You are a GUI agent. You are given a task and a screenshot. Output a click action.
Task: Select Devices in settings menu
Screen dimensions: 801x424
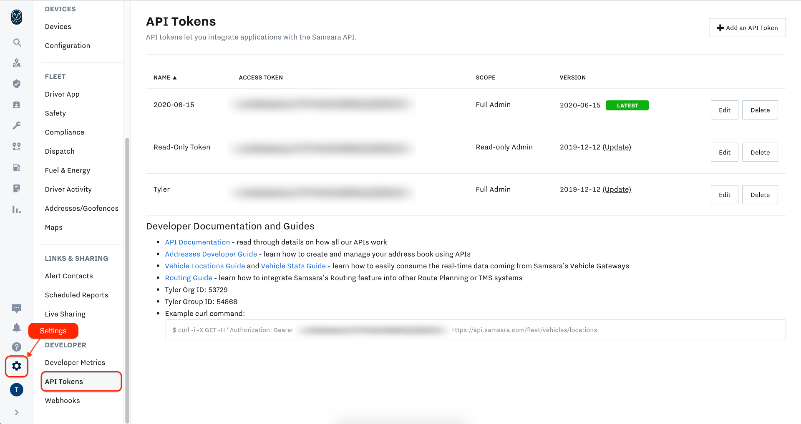tap(58, 27)
